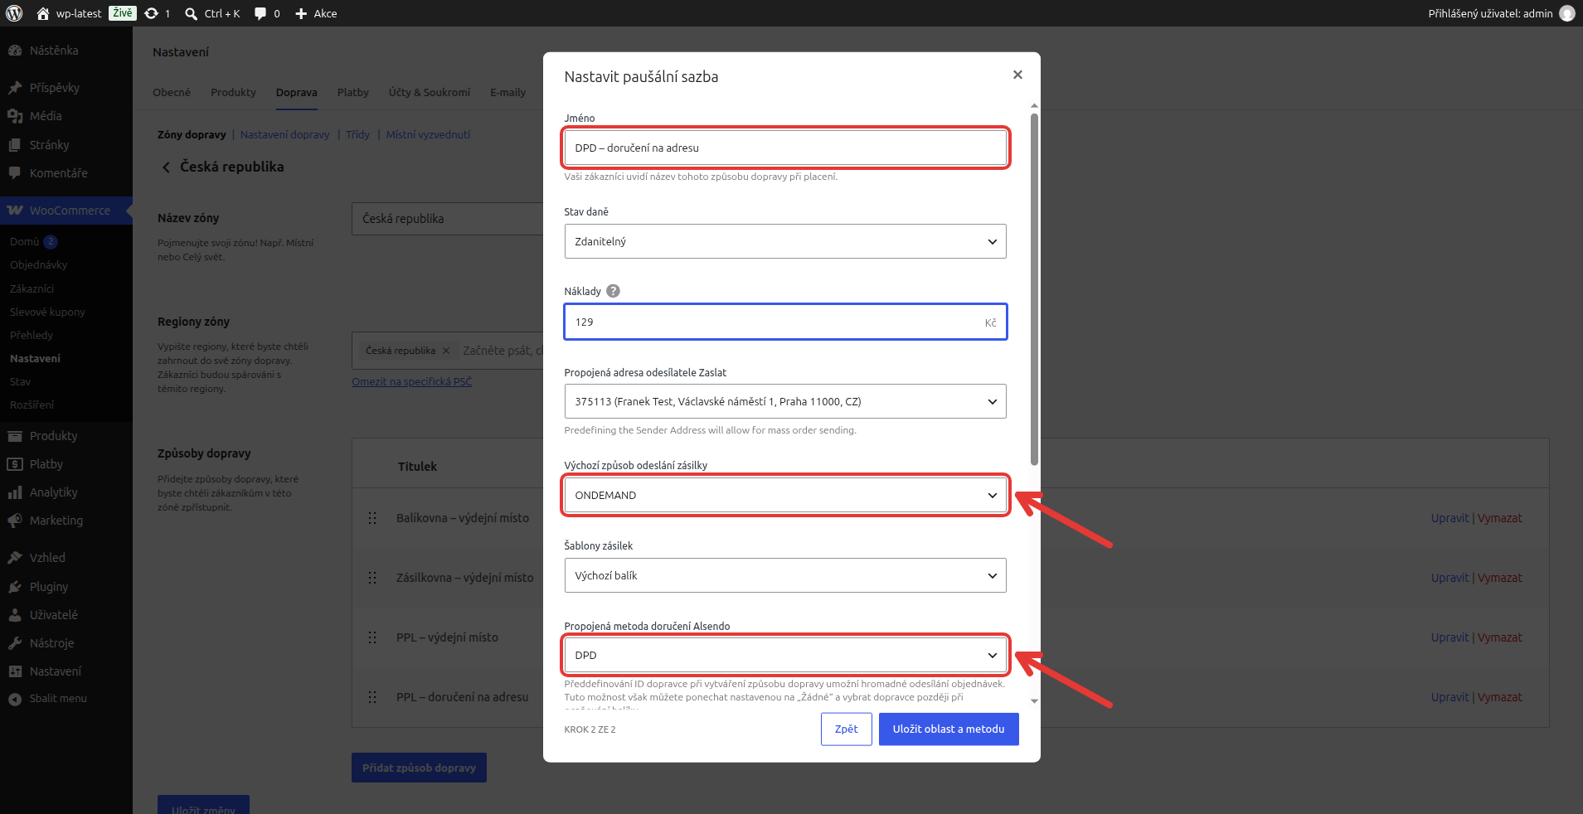Close the Nastavit paušální sazba dialog
This screenshot has height=814, width=1583.
(1017, 75)
